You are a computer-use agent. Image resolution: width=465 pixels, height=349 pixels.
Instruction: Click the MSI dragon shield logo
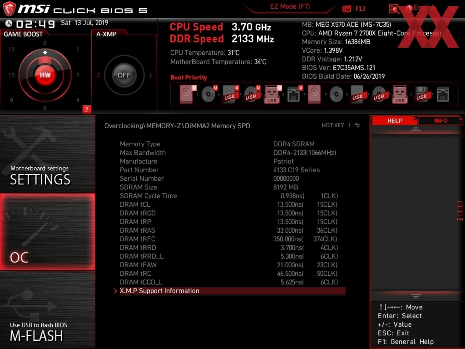pos(9,9)
